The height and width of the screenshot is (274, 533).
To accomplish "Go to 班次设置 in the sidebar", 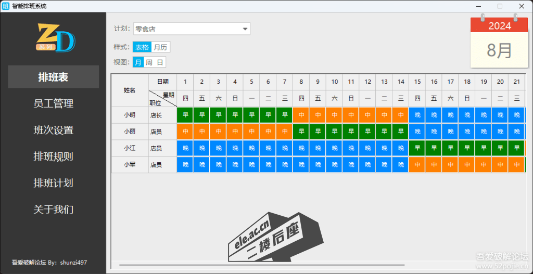I will (53, 130).
